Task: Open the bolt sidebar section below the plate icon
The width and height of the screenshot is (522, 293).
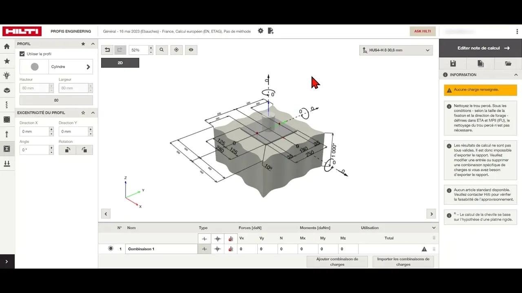Action: pos(7,134)
